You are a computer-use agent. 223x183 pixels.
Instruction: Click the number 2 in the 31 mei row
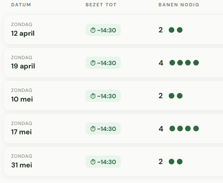click(161, 161)
